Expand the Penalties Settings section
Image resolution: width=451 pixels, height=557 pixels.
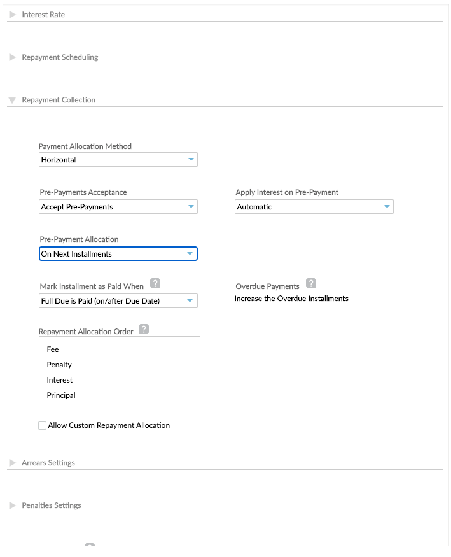point(12,505)
